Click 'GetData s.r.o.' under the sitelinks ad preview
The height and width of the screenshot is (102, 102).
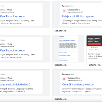tap(60, 65)
